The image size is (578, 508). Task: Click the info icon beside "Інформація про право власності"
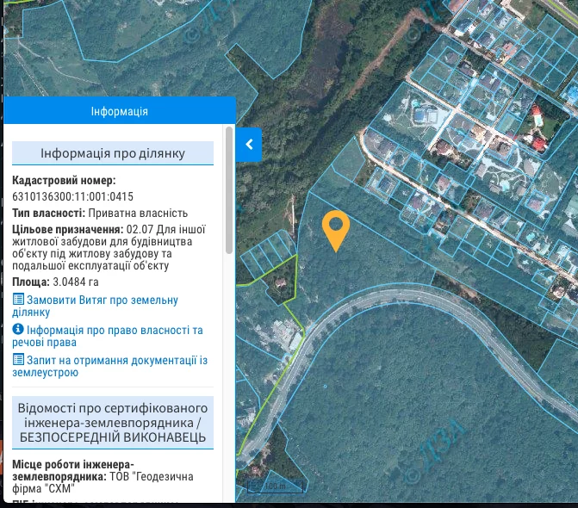pos(18,329)
